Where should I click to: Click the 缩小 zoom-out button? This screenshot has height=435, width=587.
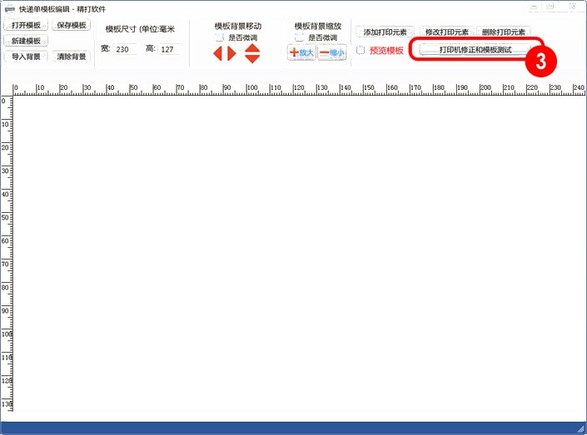point(331,52)
